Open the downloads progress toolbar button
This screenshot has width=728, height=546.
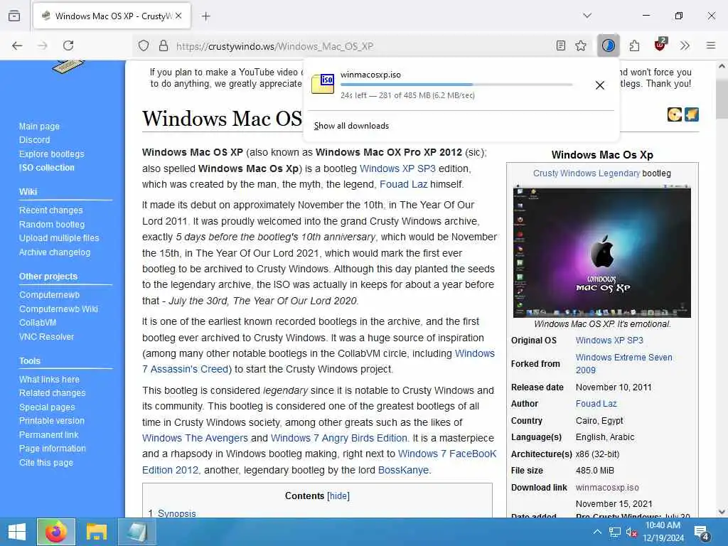tap(609, 45)
